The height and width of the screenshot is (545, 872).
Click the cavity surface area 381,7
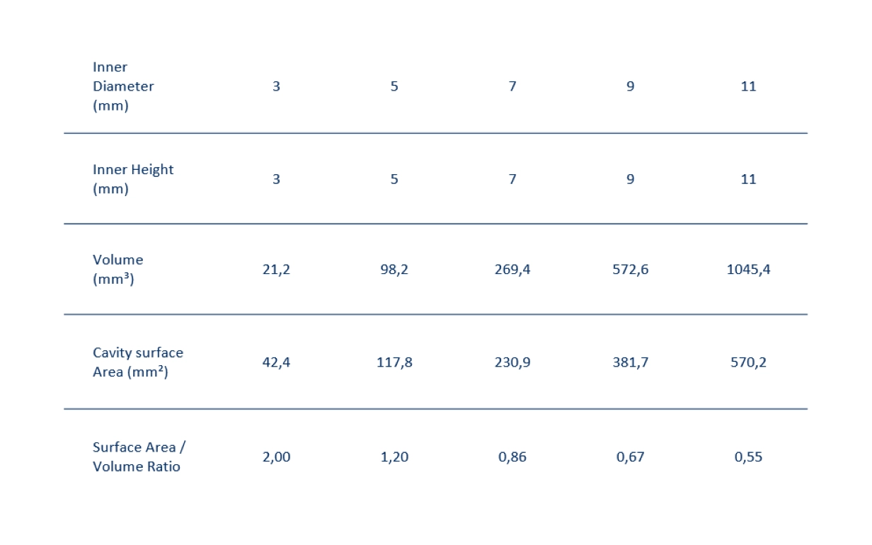(x=630, y=362)
